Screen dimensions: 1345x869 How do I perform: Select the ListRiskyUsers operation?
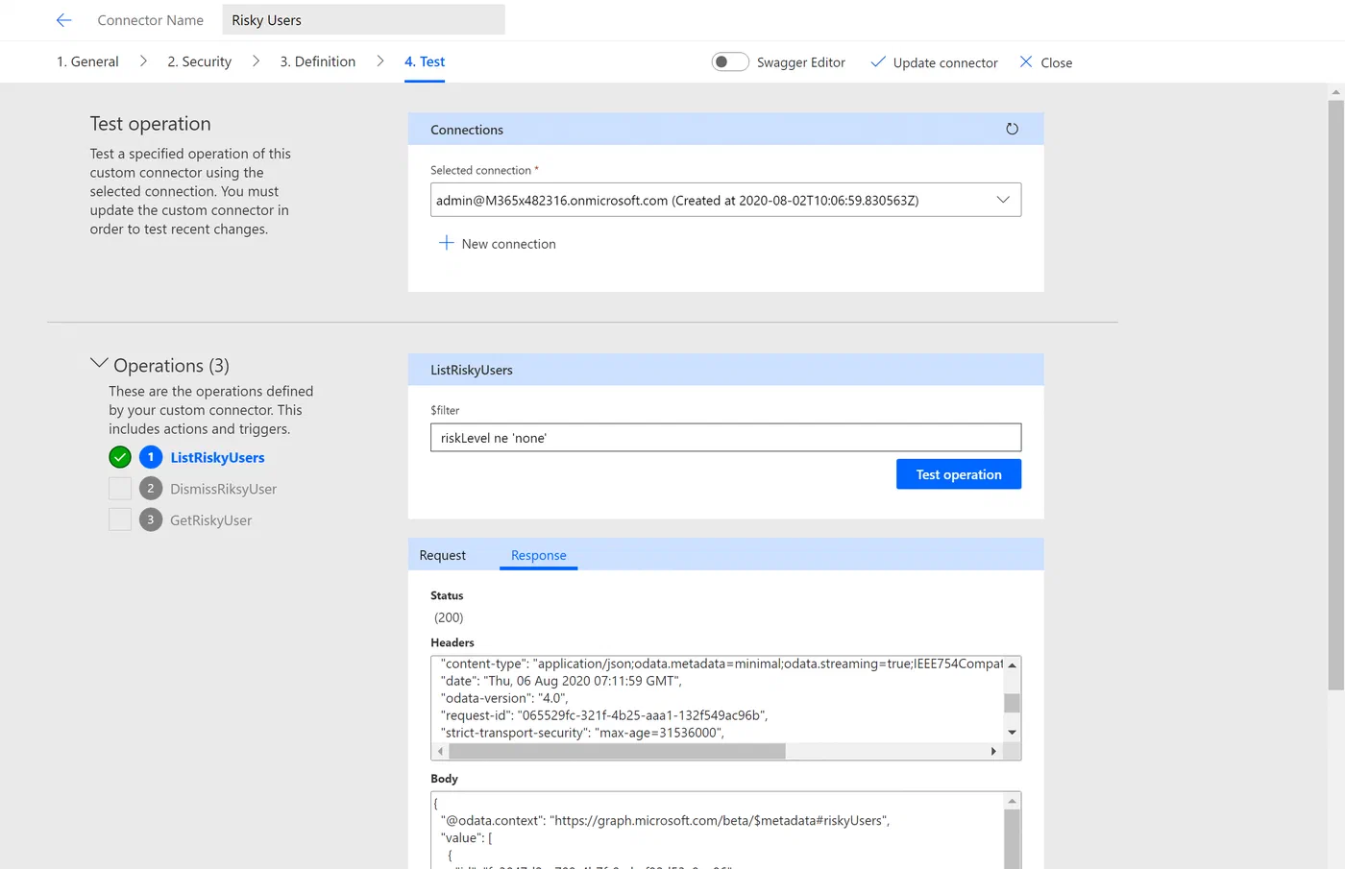(x=217, y=458)
